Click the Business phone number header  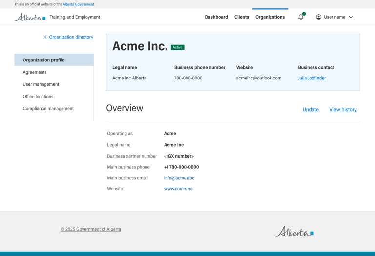tap(200, 67)
